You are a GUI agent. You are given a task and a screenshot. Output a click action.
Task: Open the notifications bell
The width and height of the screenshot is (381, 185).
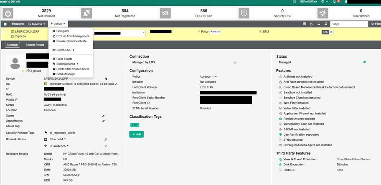335,1
